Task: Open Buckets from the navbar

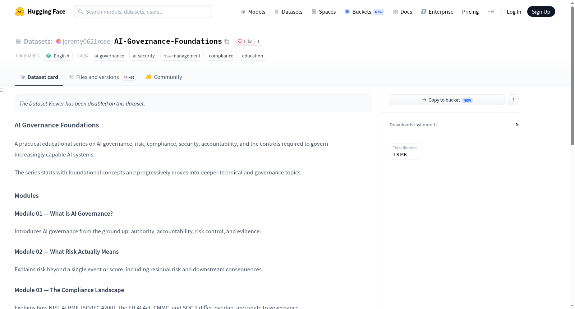Action: coord(364,11)
